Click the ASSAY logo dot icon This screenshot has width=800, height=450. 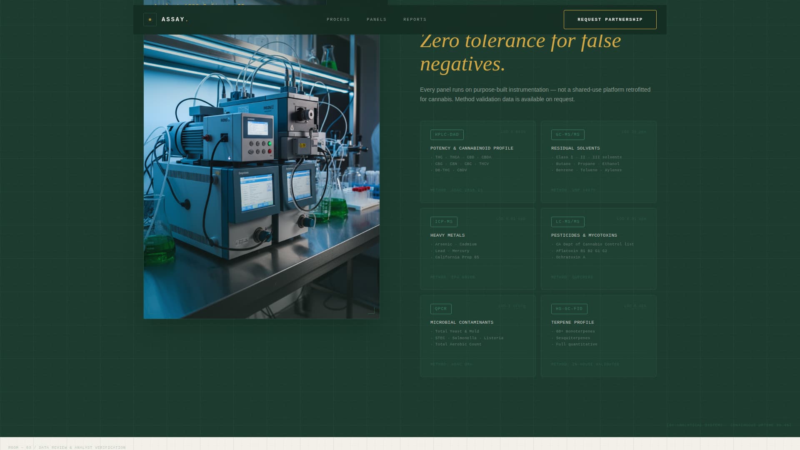150,19
